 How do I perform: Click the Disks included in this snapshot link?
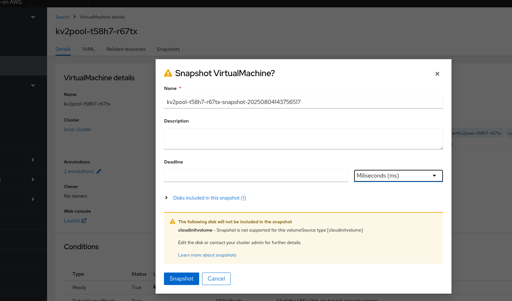[209, 198]
